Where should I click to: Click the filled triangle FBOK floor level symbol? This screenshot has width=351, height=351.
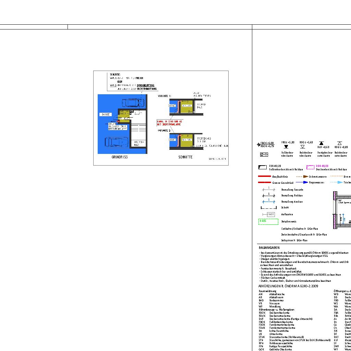click(x=286, y=147)
